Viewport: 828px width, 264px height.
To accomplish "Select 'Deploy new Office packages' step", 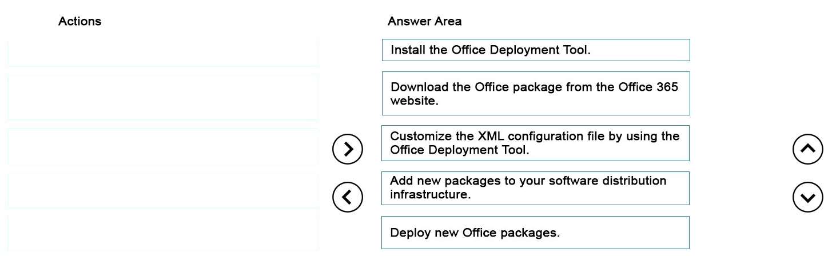I will [x=535, y=233].
